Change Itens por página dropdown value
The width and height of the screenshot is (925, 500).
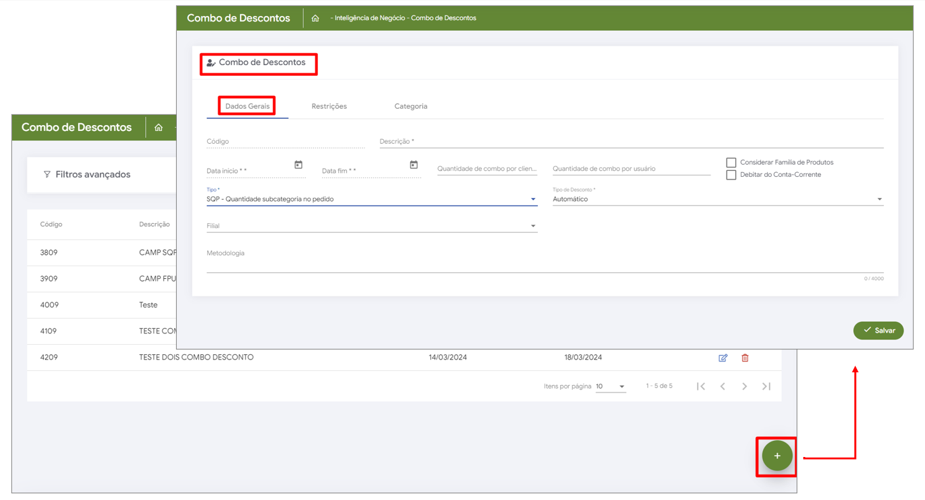click(x=610, y=387)
